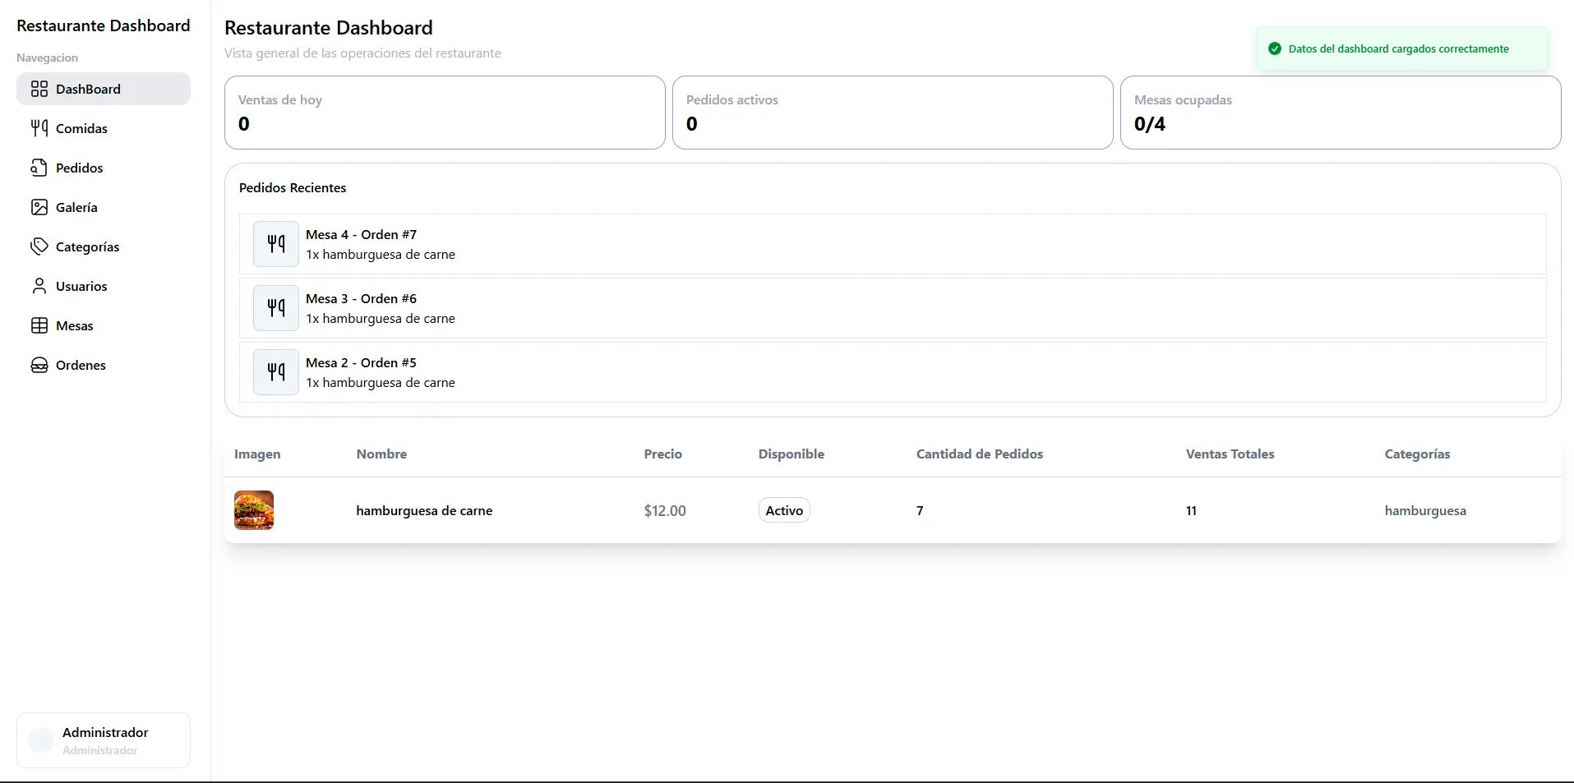Click the Mesas table grid icon
Screen dimensions: 1574x783
point(39,325)
